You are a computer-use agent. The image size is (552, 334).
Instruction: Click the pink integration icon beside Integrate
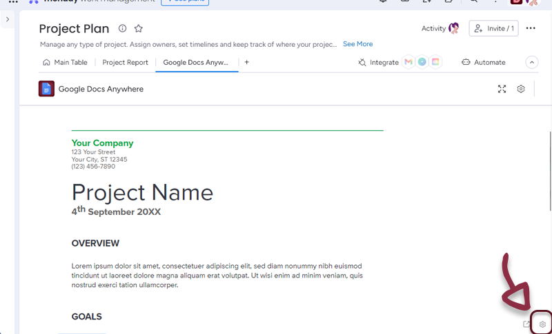point(435,62)
